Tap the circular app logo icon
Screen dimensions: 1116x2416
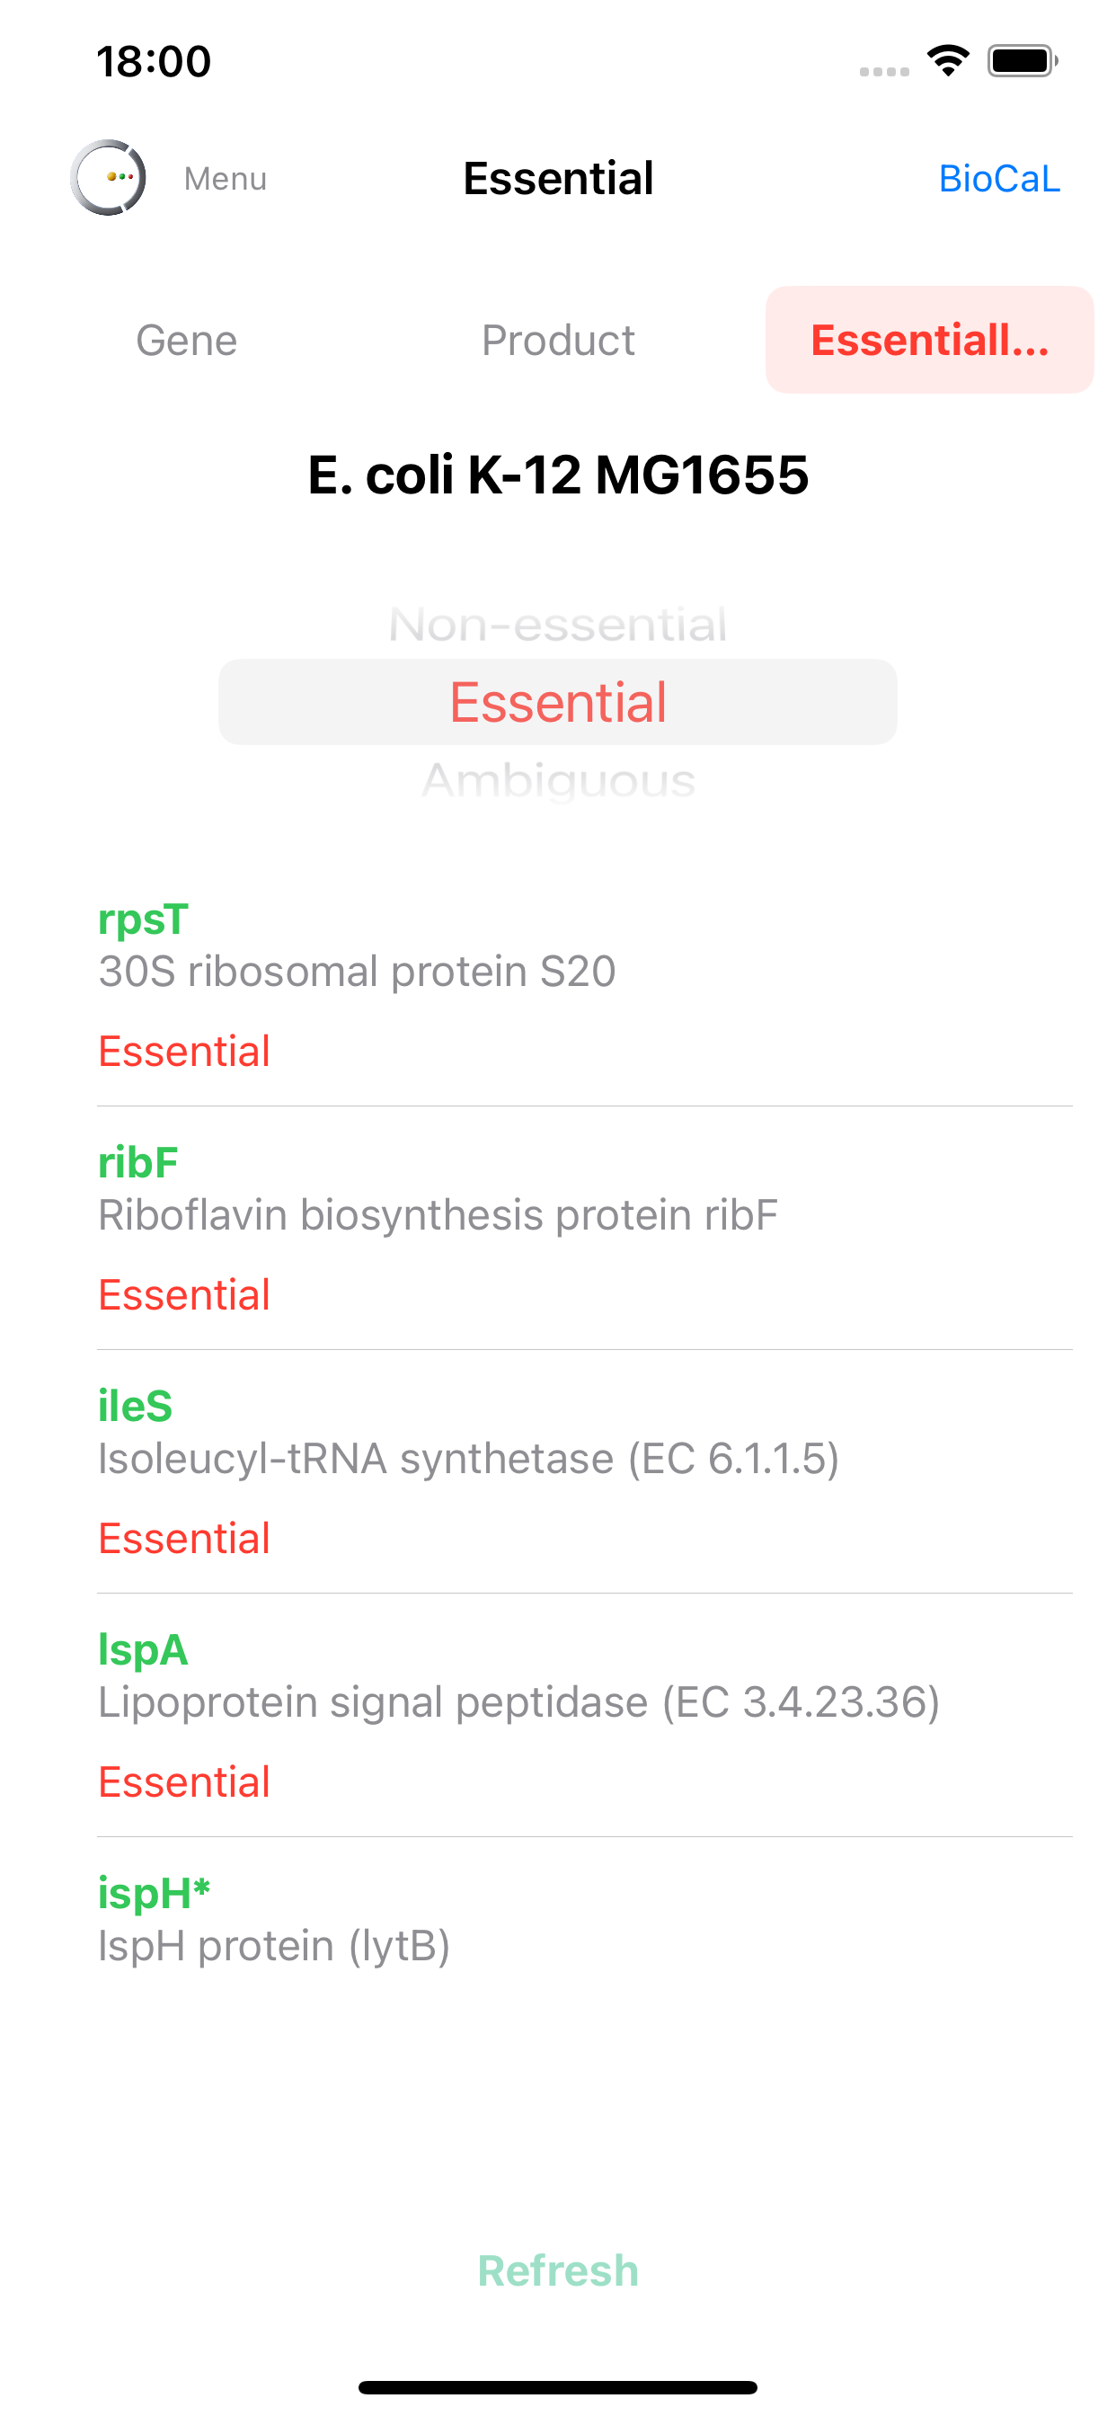[x=108, y=177]
